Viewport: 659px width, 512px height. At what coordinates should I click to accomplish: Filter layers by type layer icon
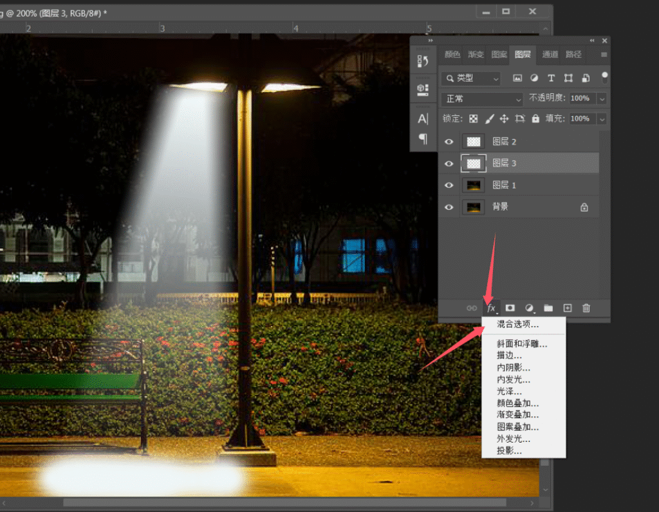click(x=551, y=78)
